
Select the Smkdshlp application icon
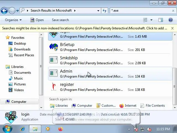click(x=53, y=60)
